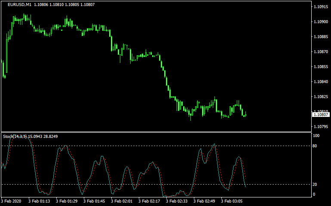Click the 3 Feb 01:45 time label
The image size is (331, 206).
(x=94, y=201)
